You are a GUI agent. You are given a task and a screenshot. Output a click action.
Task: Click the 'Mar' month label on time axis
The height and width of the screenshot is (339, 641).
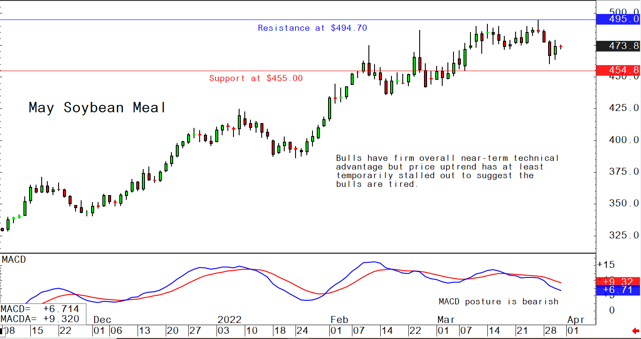pyautogui.click(x=446, y=320)
